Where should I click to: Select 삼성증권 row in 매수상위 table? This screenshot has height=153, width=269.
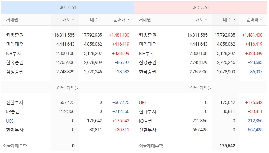click(x=201, y=63)
